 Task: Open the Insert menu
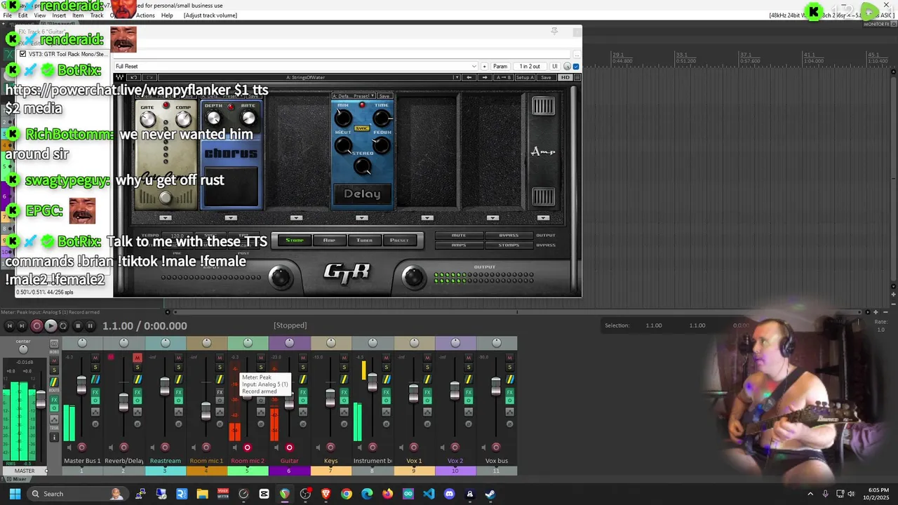pyautogui.click(x=59, y=15)
